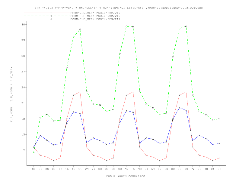Click the x-axis title FHOUR VHHMM=0000>1200
Image resolution: width=239 pixels, height=184 pixels.
click(x=126, y=176)
